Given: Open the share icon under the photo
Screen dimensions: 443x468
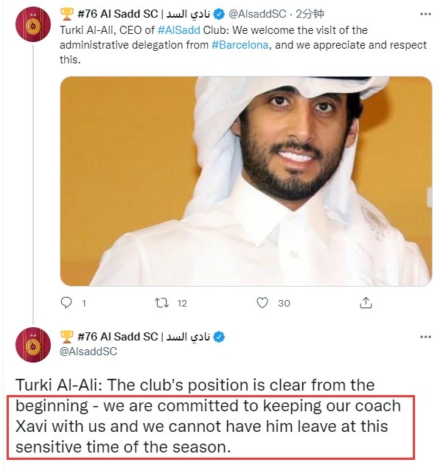Looking at the screenshot, I should point(366,302).
